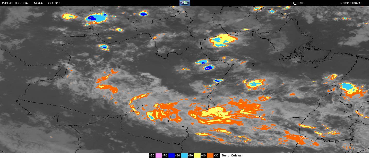The image size is (369, 158).
Task: Click the "-60" legend value
Action: click(178, 155)
